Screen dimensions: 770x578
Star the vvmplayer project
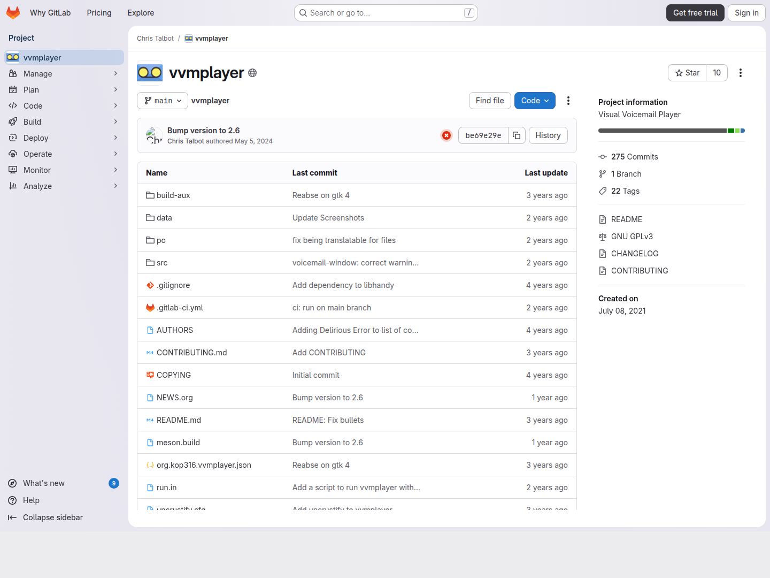[x=687, y=73]
